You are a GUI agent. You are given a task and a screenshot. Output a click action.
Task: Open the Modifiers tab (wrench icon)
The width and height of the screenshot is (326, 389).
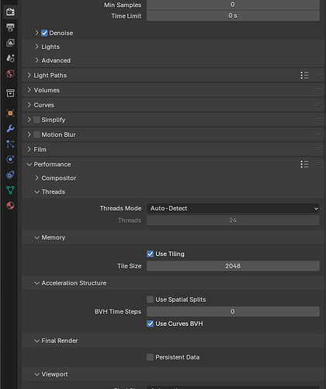[x=10, y=128]
